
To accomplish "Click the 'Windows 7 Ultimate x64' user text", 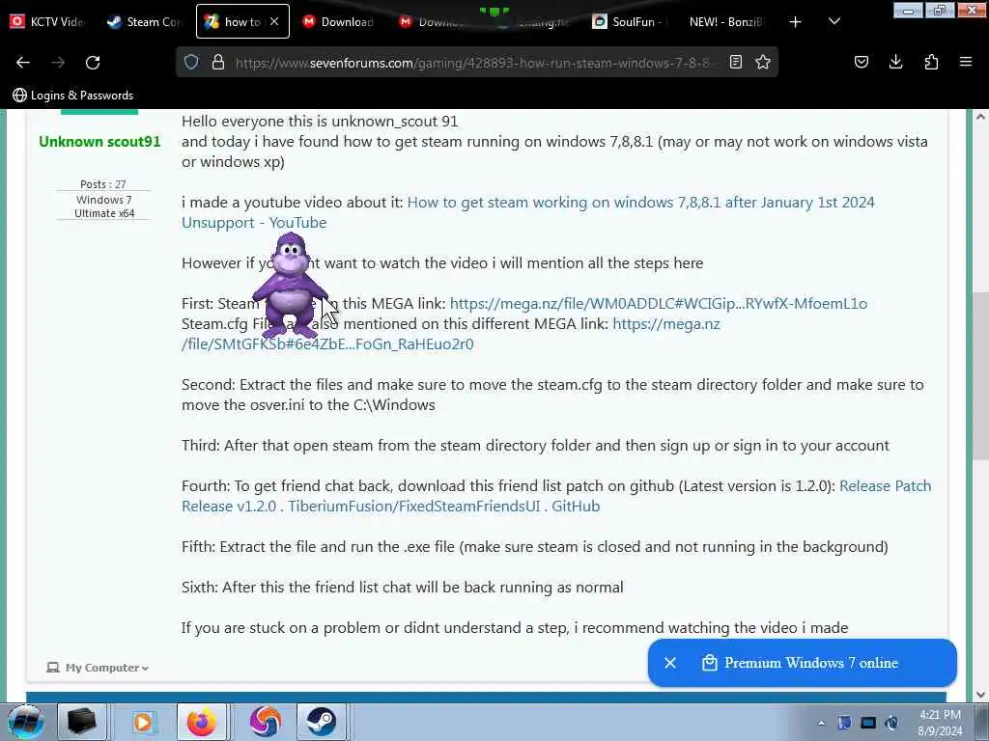I will (x=104, y=206).
